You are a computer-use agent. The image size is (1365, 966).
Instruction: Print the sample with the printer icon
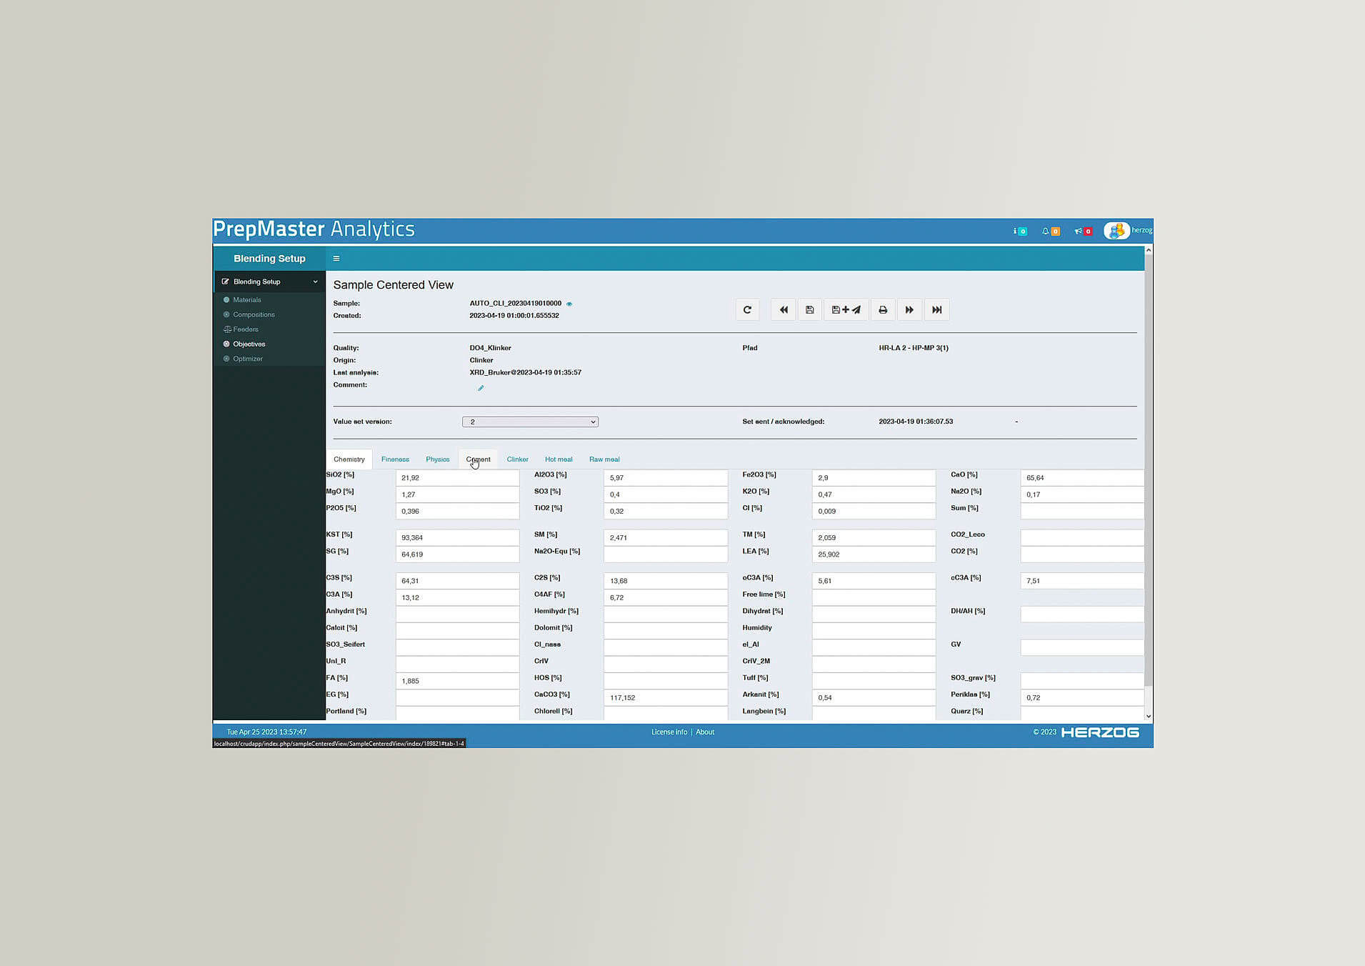[x=883, y=310]
